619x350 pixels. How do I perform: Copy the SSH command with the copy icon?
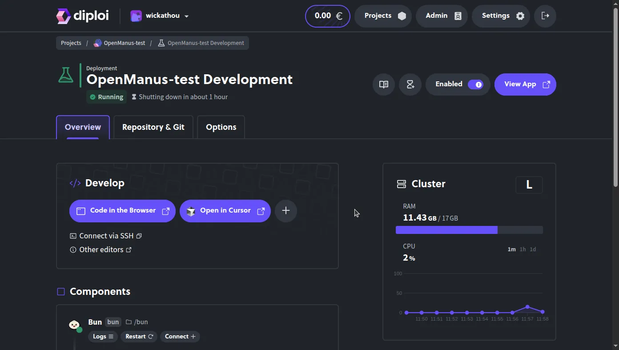click(139, 236)
